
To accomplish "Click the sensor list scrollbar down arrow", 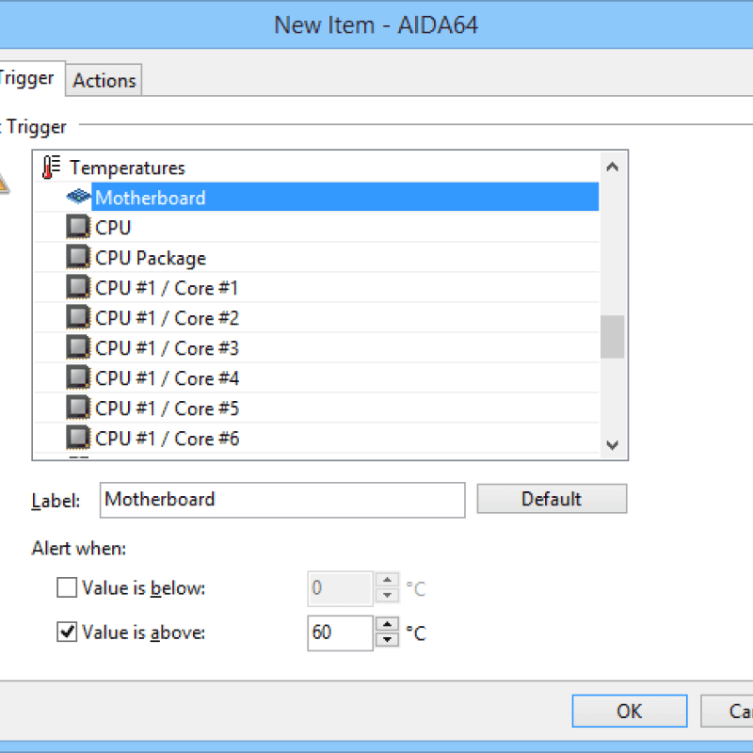I will click(x=613, y=445).
